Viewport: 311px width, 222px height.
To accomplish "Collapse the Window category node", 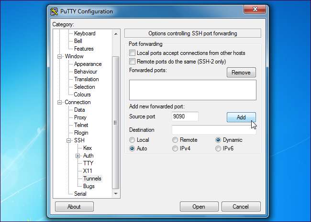I will tap(60, 56).
